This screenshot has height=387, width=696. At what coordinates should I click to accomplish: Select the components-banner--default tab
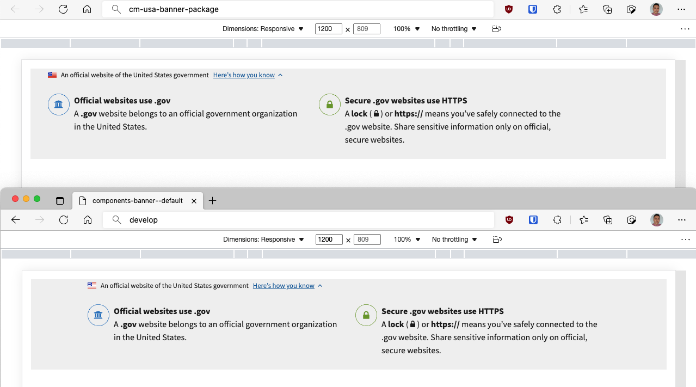coord(138,201)
